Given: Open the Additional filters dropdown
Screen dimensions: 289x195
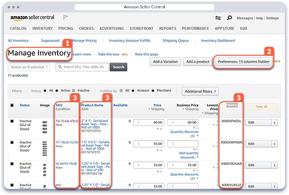Looking at the screenshot, I should [x=200, y=92].
